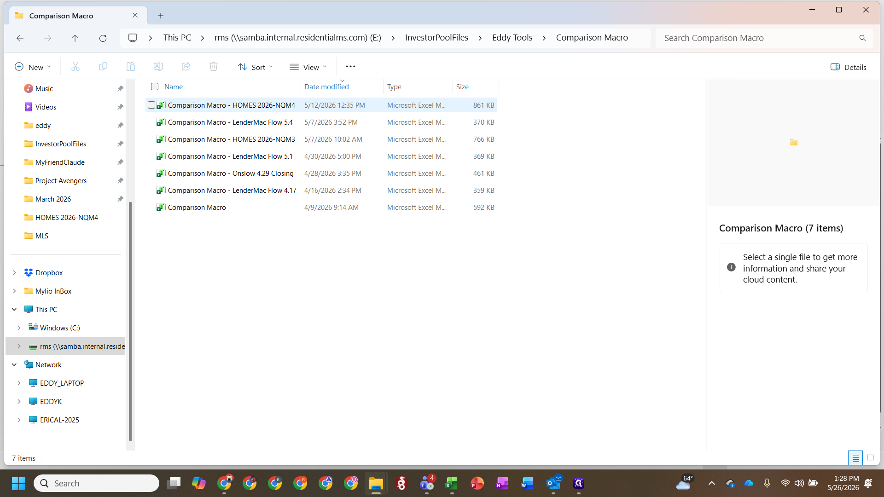884x497 pixels.
Task: Open the New dropdown menu
Action: (x=32, y=67)
